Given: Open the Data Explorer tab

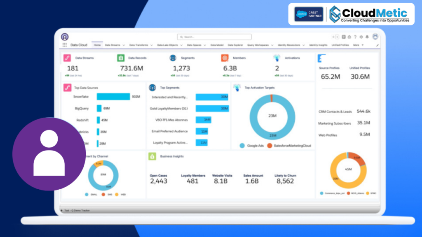Looking at the screenshot, I should pos(235,45).
